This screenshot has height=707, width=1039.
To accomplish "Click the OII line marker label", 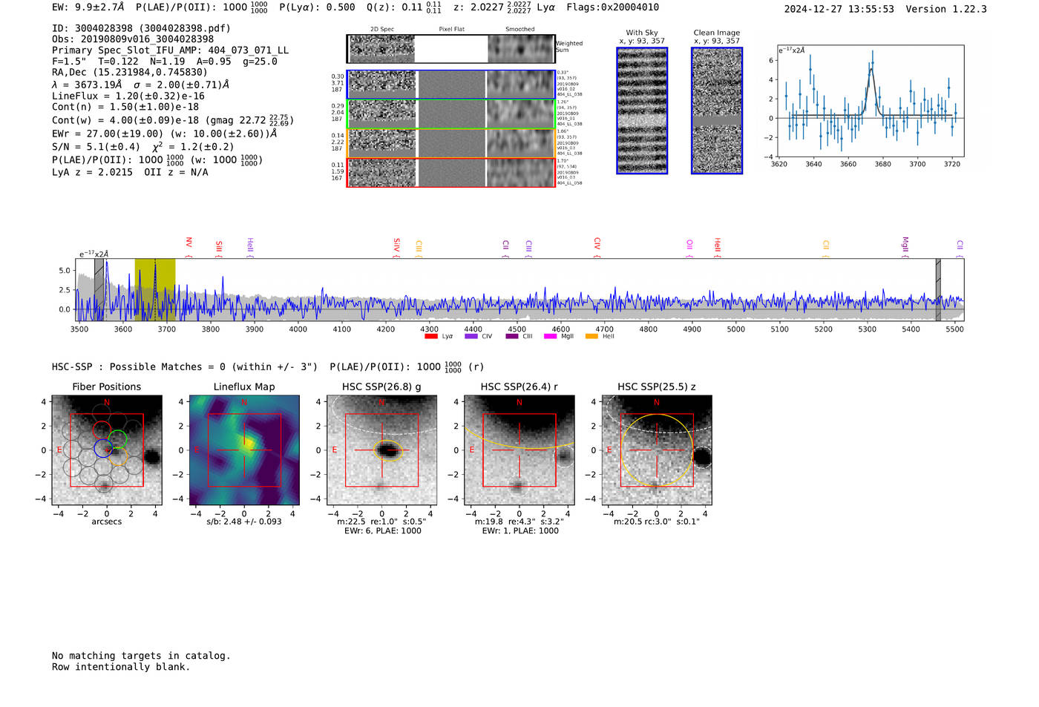I will [689, 246].
